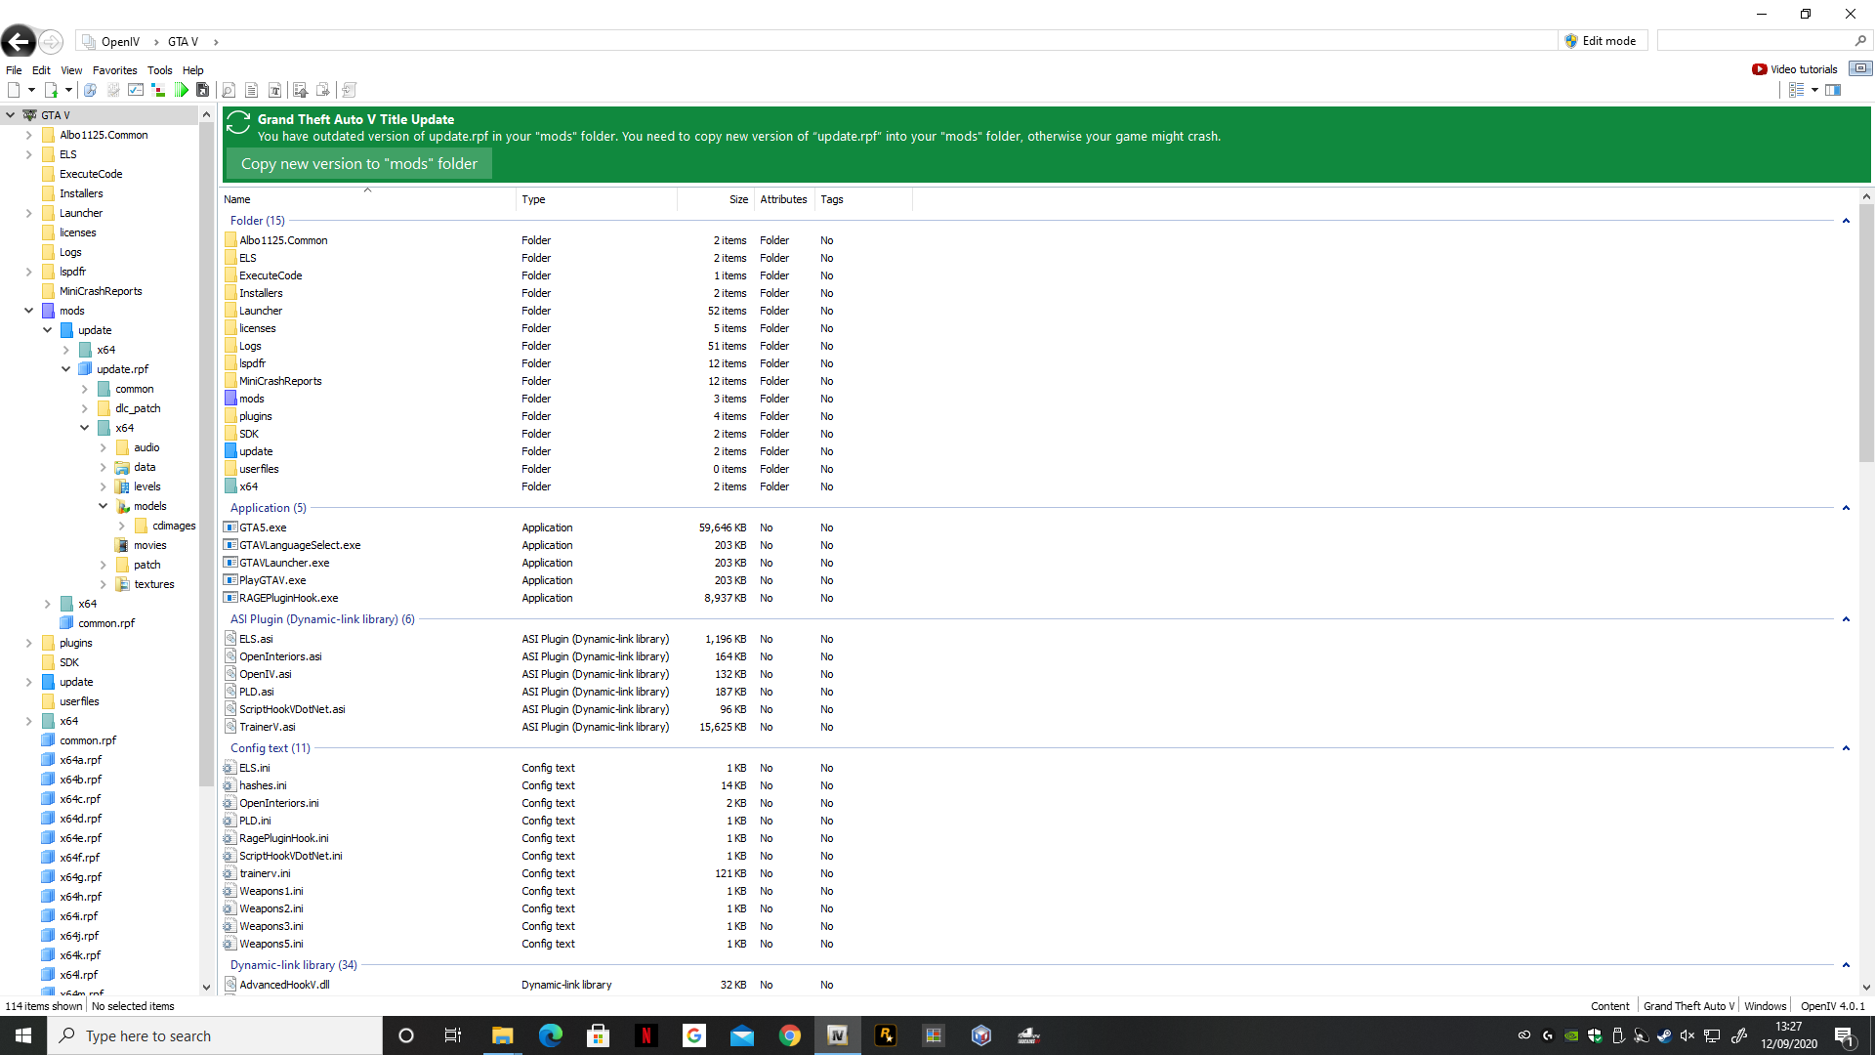Toggle the compact view button beside Video tutorials
Image resolution: width=1875 pixels, height=1055 pixels.
click(x=1860, y=68)
